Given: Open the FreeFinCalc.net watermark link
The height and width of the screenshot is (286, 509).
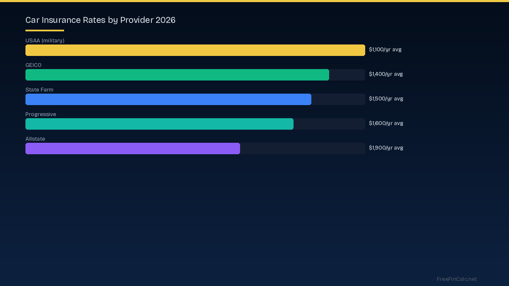Looking at the screenshot, I should click(x=457, y=279).
